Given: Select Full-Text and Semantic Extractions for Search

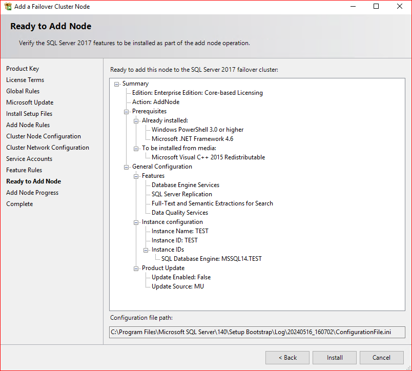Looking at the screenshot, I should 212,203.
